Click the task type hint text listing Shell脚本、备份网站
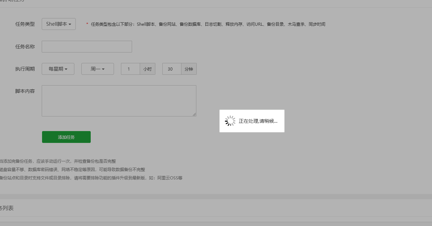Screen dimensions: 432x226 tap(208, 24)
